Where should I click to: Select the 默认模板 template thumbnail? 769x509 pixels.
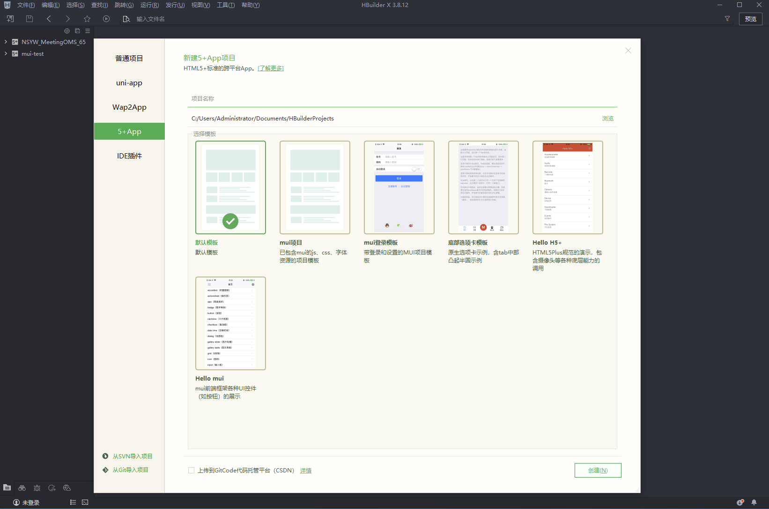pos(230,187)
